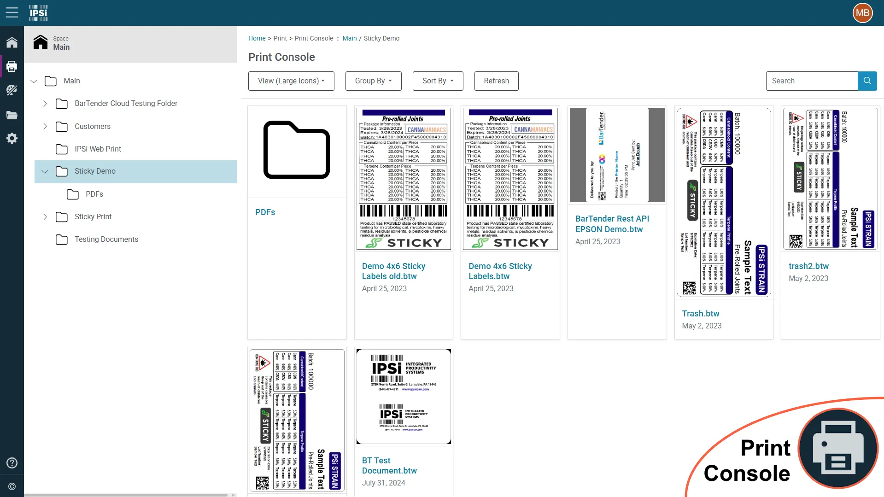The image size is (884, 497).
Task: Click the July 31, 2024 date text
Action: point(383,483)
